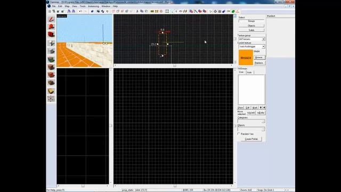
Task: Select the Clipping tool
Action: [x=51, y=91]
